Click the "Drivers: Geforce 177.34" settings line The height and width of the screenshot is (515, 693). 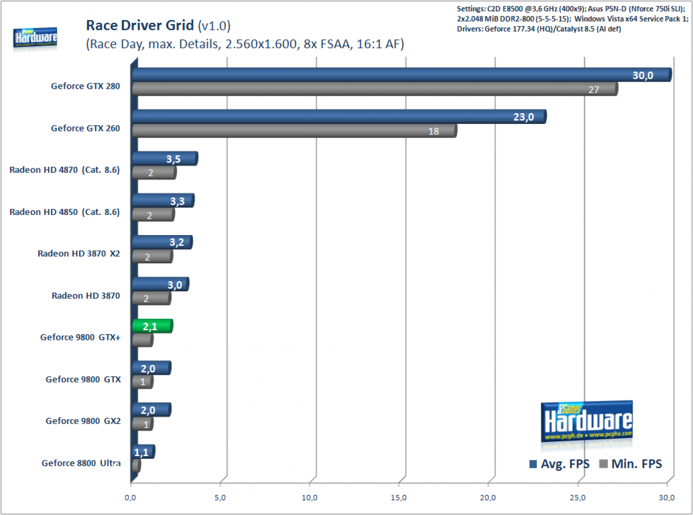(539, 29)
